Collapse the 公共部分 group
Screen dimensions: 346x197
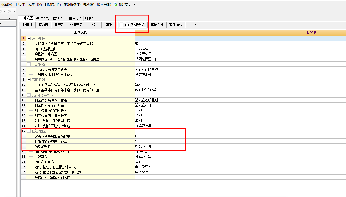[x=29, y=39]
